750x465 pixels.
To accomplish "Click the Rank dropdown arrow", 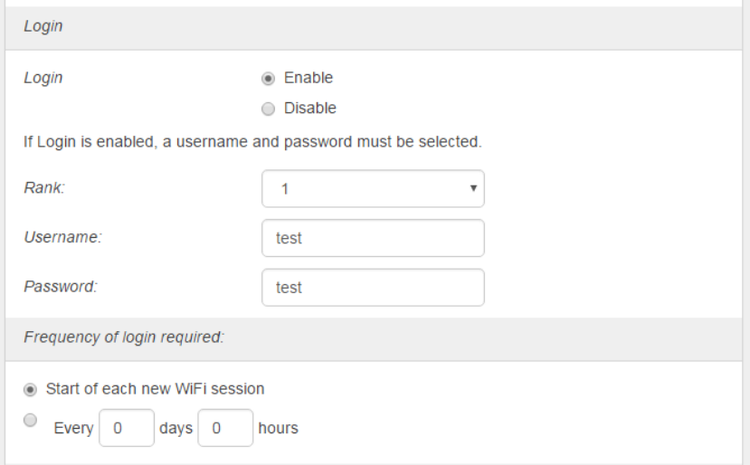I will pos(472,189).
